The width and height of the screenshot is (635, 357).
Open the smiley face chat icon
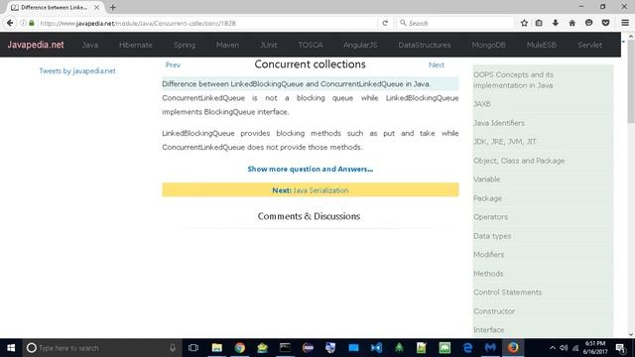588,23
